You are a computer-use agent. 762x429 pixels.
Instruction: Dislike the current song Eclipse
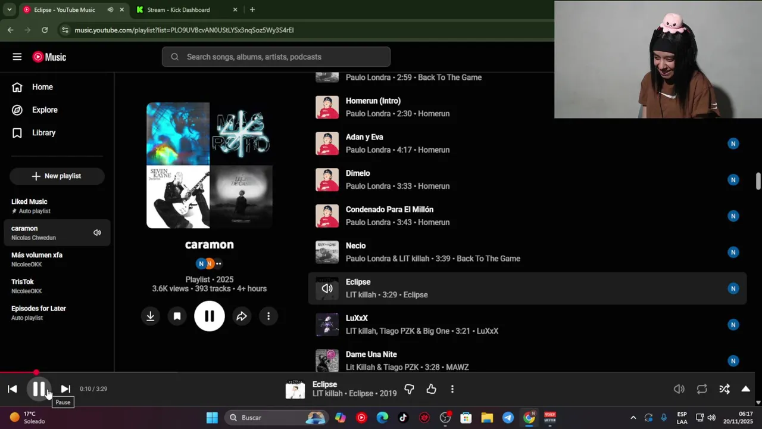click(x=409, y=389)
